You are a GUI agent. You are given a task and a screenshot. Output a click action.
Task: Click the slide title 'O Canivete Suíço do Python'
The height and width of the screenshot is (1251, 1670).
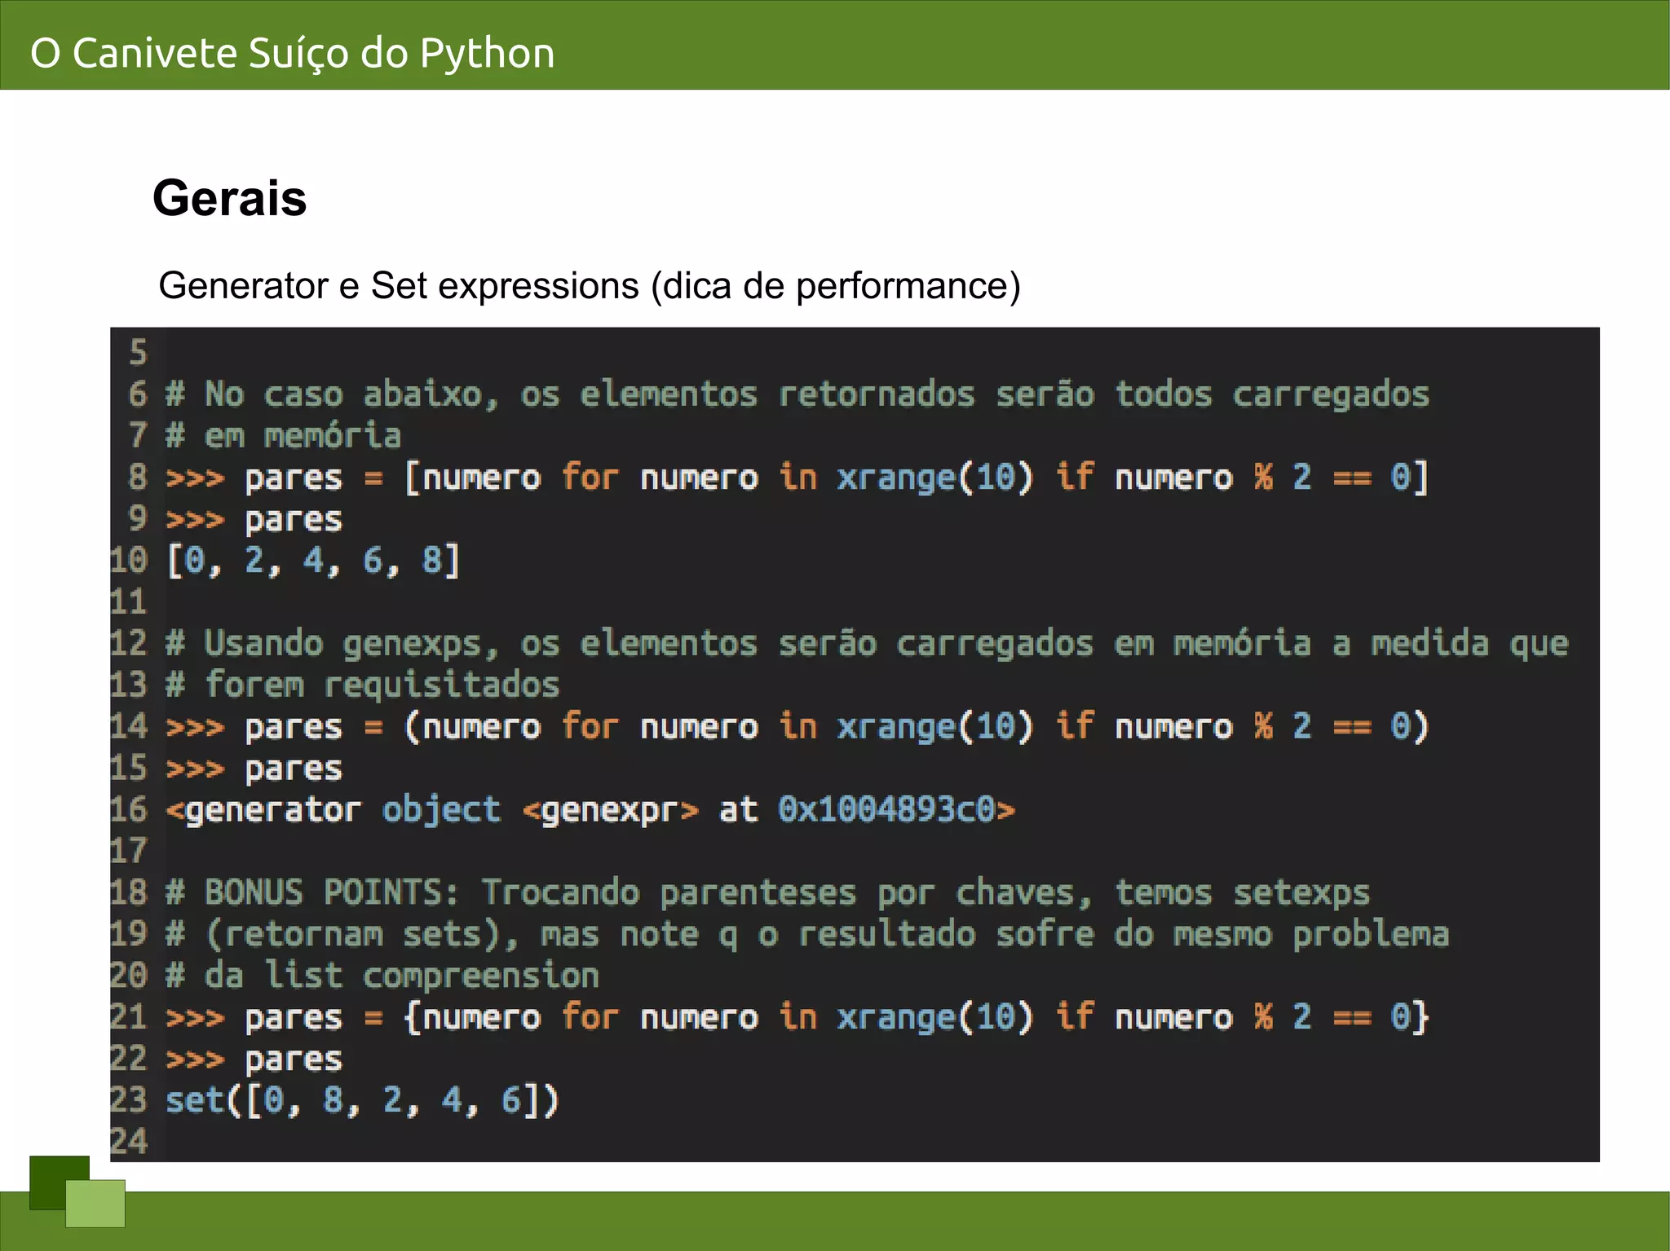[293, 53]
